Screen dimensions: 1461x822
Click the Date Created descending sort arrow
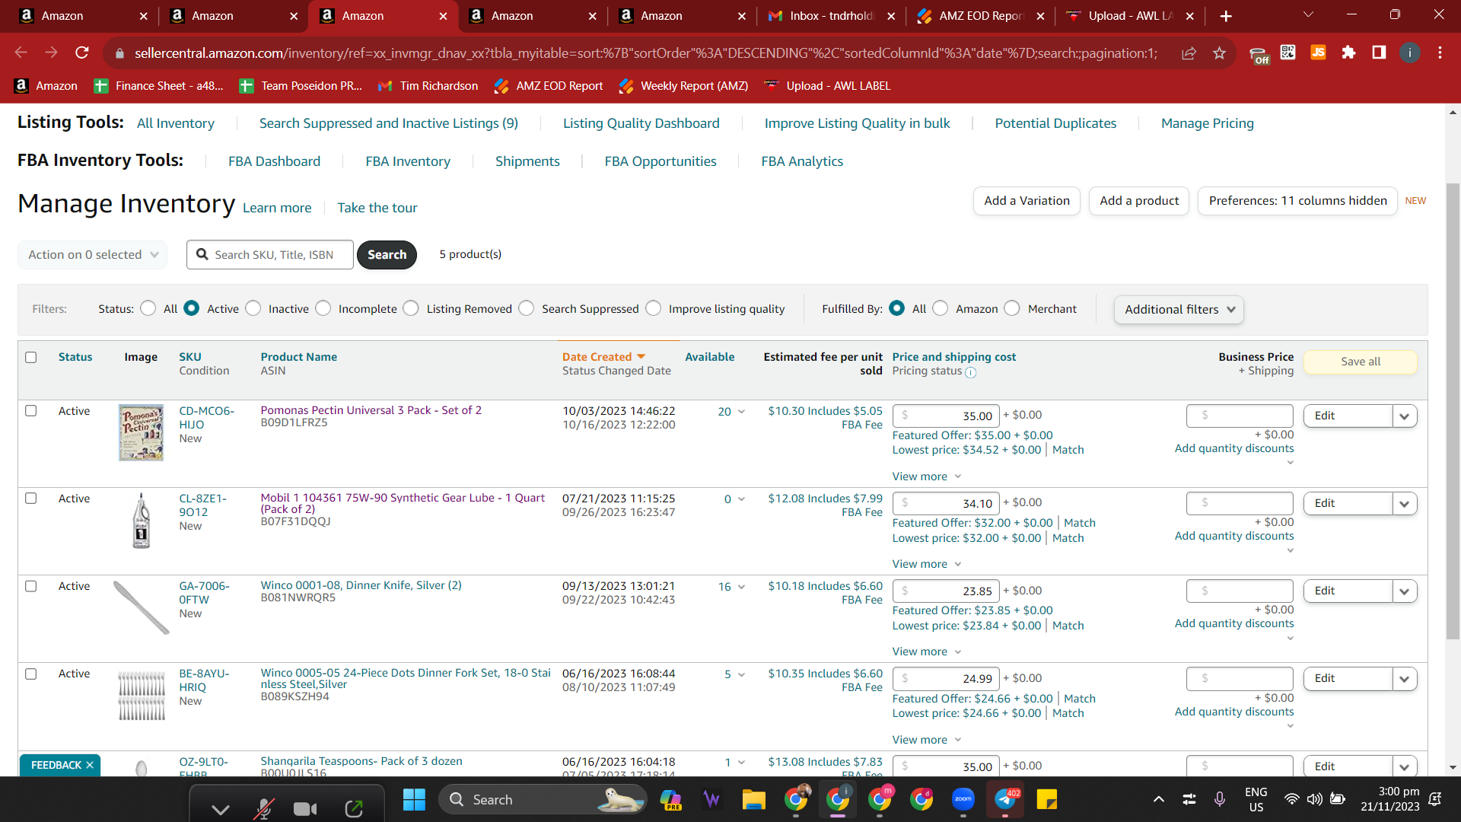point(641,357)
